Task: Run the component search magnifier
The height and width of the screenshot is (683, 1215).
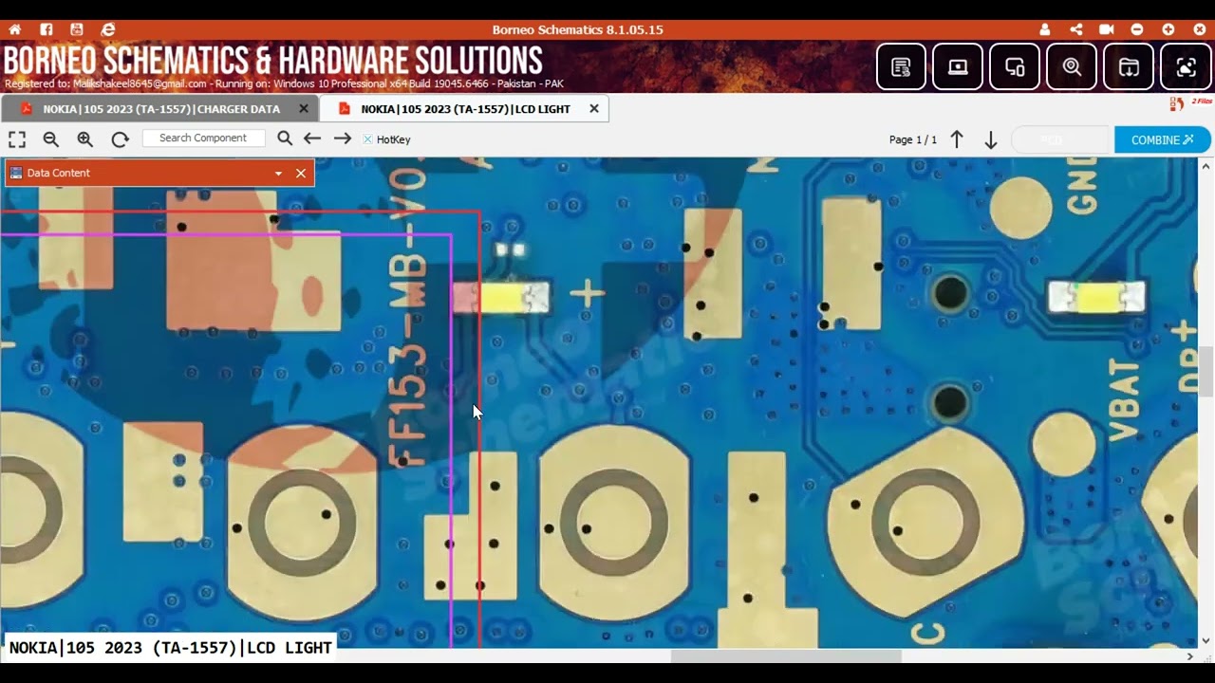Action: 285,138
